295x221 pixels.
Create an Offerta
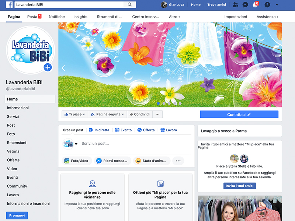tap(146, 130)
